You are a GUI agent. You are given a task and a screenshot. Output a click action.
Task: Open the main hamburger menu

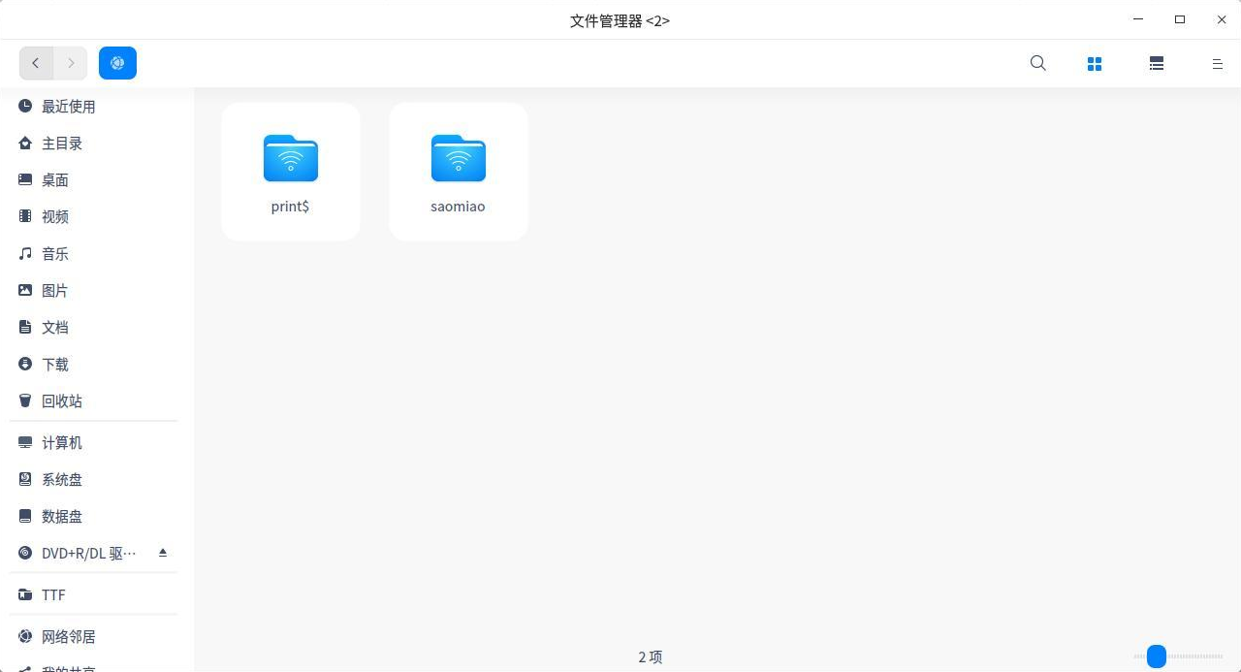(1218, 63)
